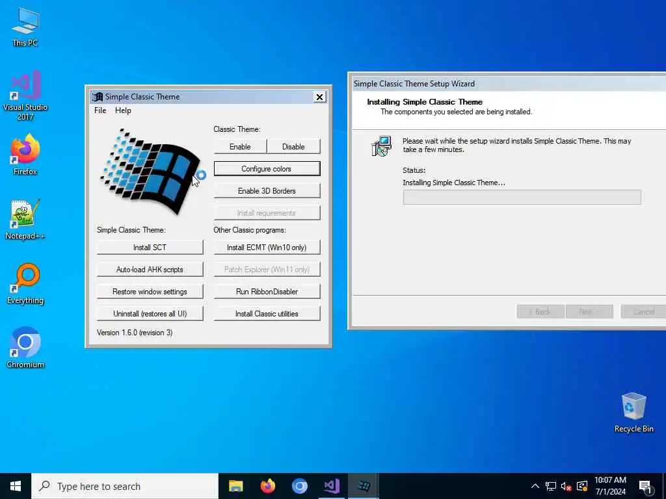Click "Version 1.6.0 (revision 3)" text

click(135, 333)
